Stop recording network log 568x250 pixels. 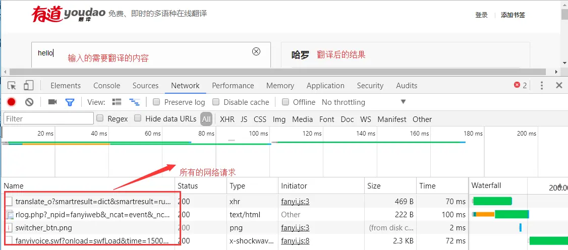pos(12,102)
